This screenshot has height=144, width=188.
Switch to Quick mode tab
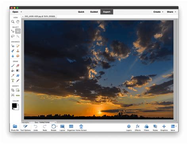(81, 12)
